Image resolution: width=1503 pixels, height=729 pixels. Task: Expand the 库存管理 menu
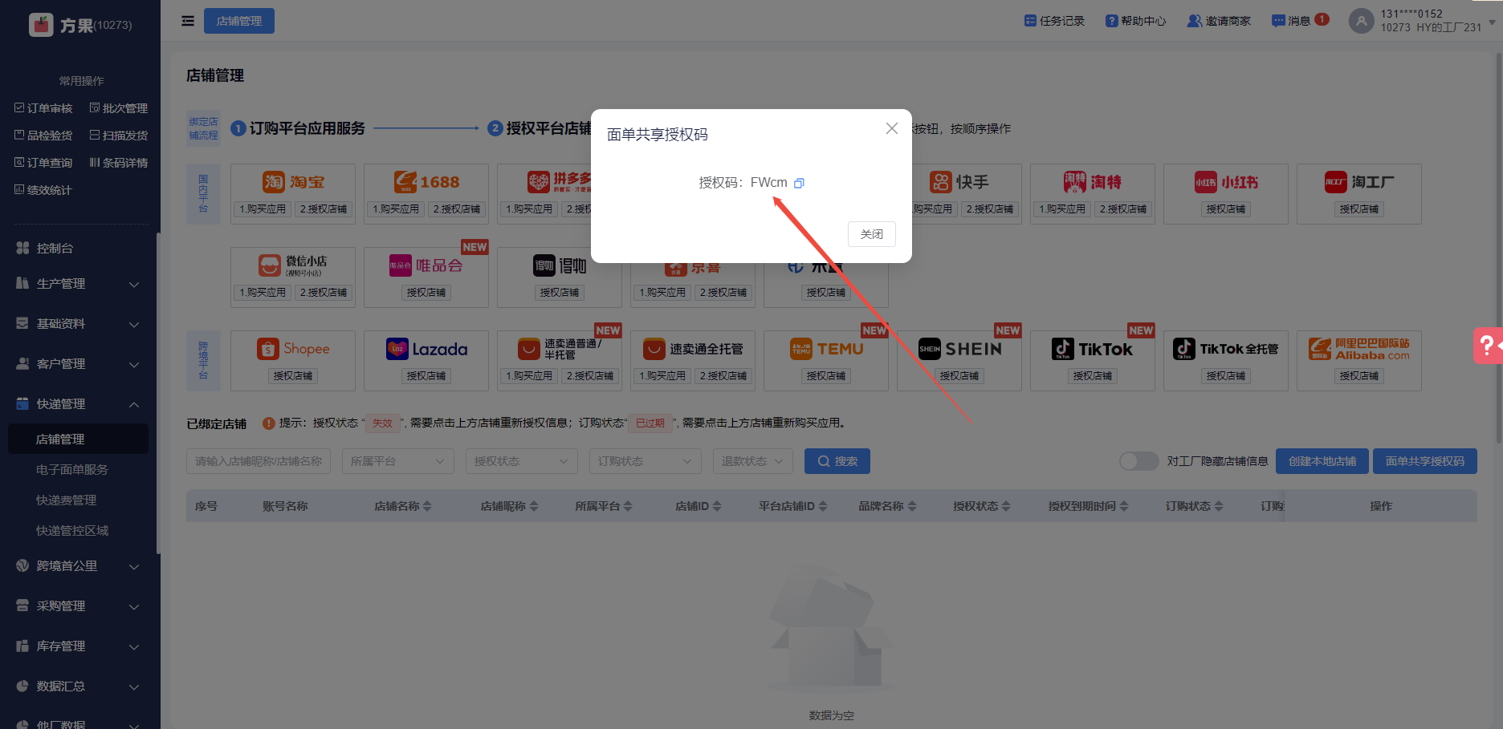(78, 646)
